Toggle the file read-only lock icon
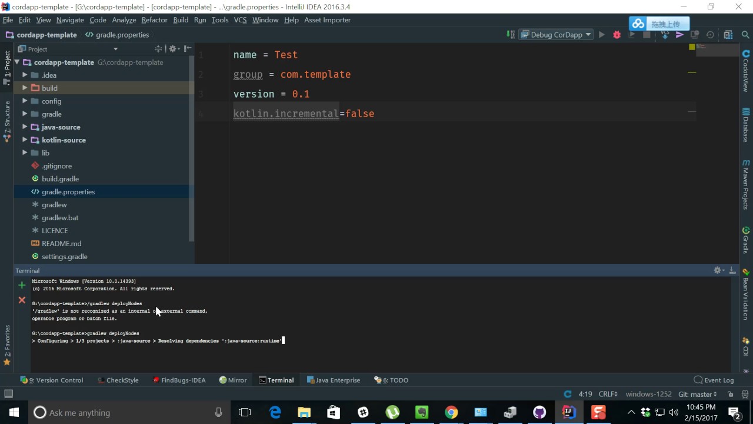753x424 pixels. pos(731,394)
